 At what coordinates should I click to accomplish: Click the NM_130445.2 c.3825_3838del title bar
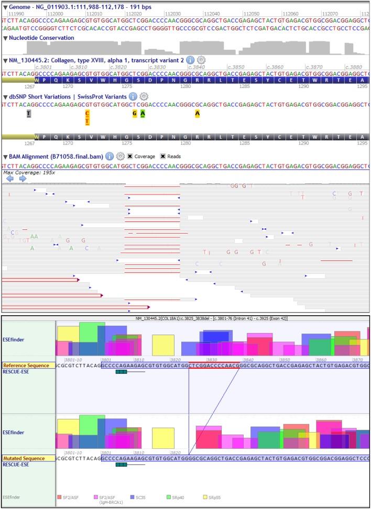tap(212, 318)
